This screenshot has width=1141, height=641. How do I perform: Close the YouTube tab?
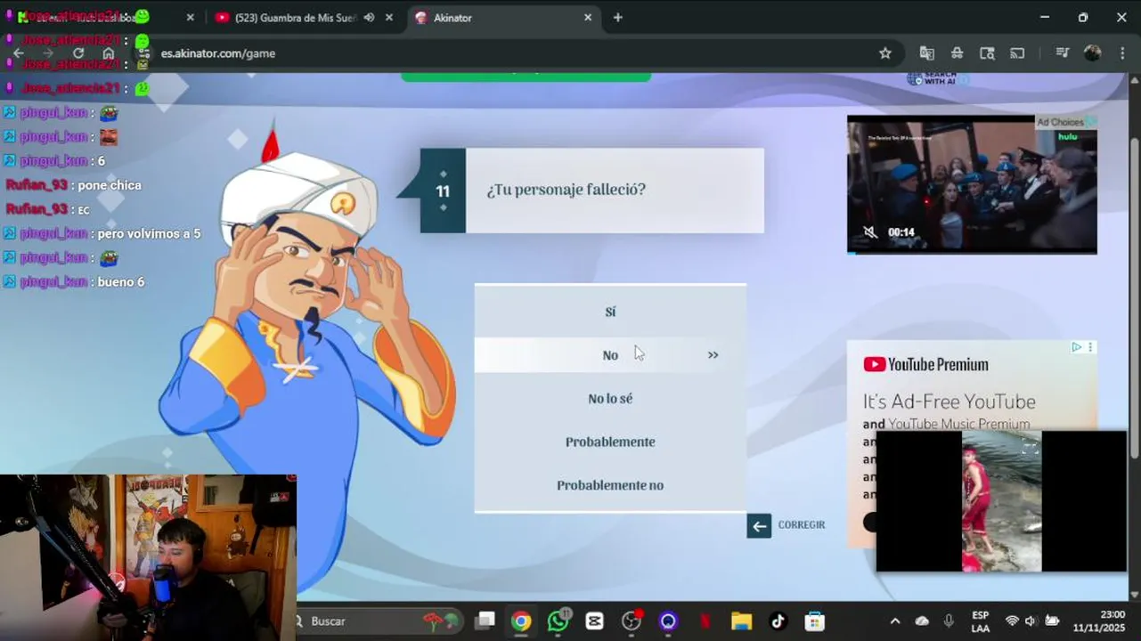pyautogui.click(x=389, y=18)
